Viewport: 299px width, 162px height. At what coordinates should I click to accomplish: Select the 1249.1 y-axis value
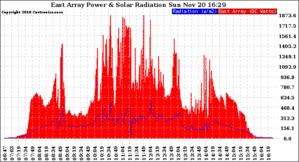point(287,57)
